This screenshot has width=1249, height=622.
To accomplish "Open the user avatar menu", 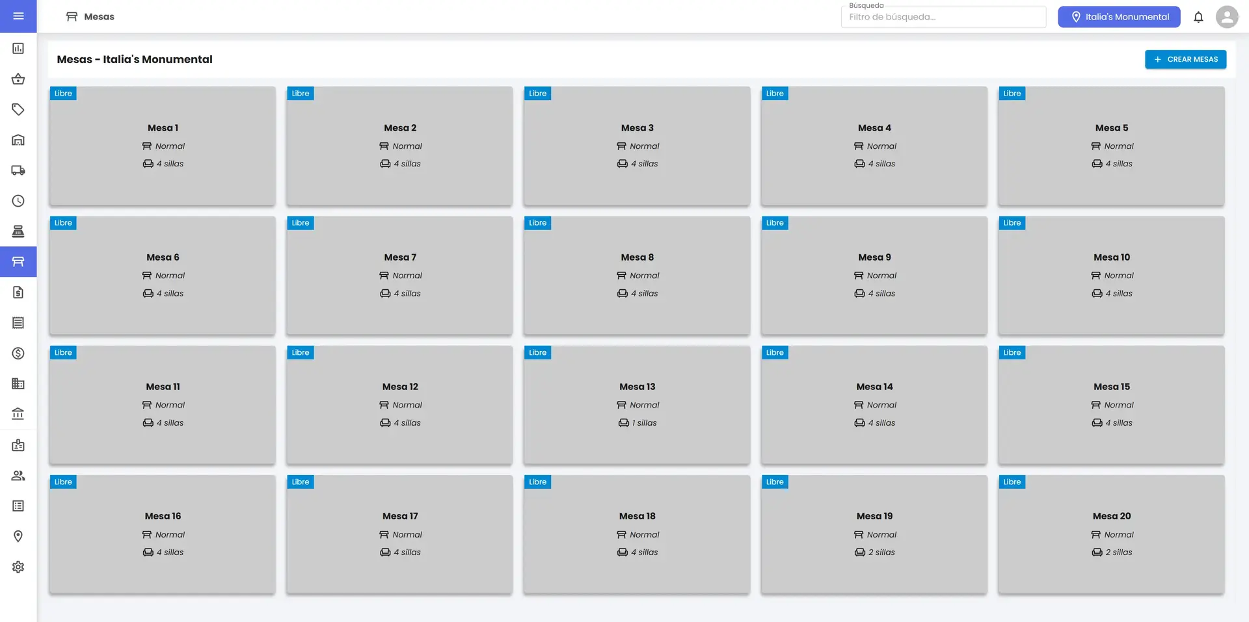I will click(1227, 17).
